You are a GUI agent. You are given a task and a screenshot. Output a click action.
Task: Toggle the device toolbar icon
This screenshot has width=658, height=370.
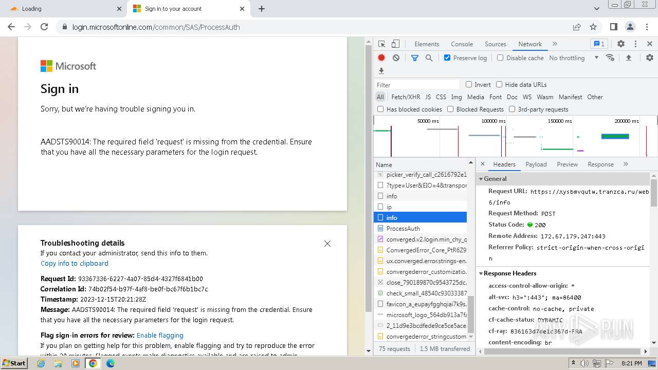point(395,44)
